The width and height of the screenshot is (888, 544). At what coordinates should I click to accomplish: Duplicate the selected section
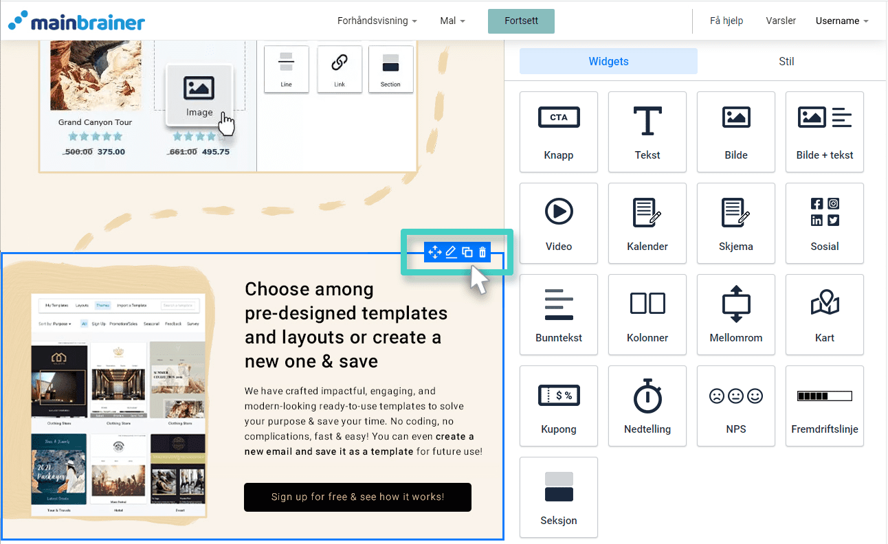click(x=467, y=252)
